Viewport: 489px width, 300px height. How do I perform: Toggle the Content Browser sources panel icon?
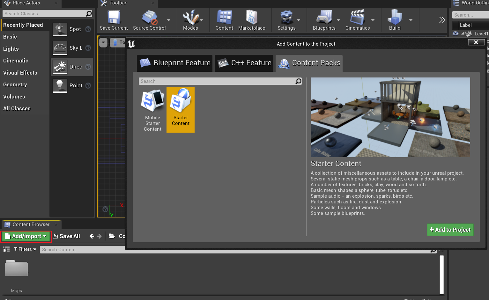coord(6,249)
